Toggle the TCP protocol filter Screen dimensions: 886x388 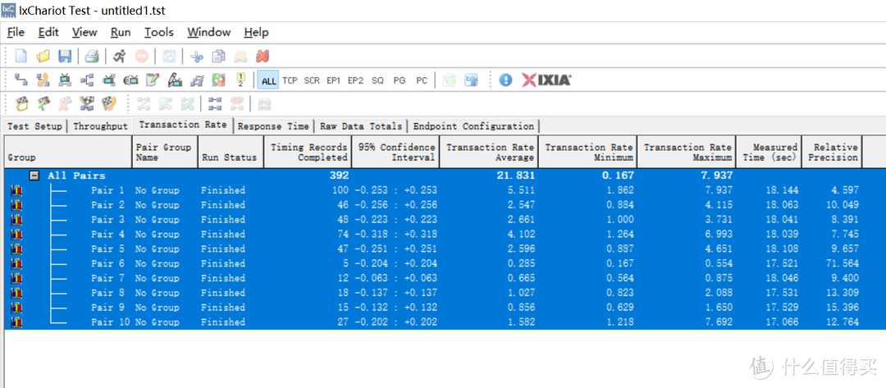290,80
